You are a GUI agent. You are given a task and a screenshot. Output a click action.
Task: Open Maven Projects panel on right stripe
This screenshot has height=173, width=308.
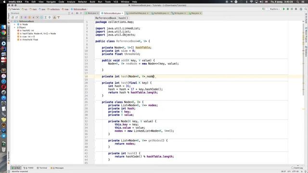306,35
